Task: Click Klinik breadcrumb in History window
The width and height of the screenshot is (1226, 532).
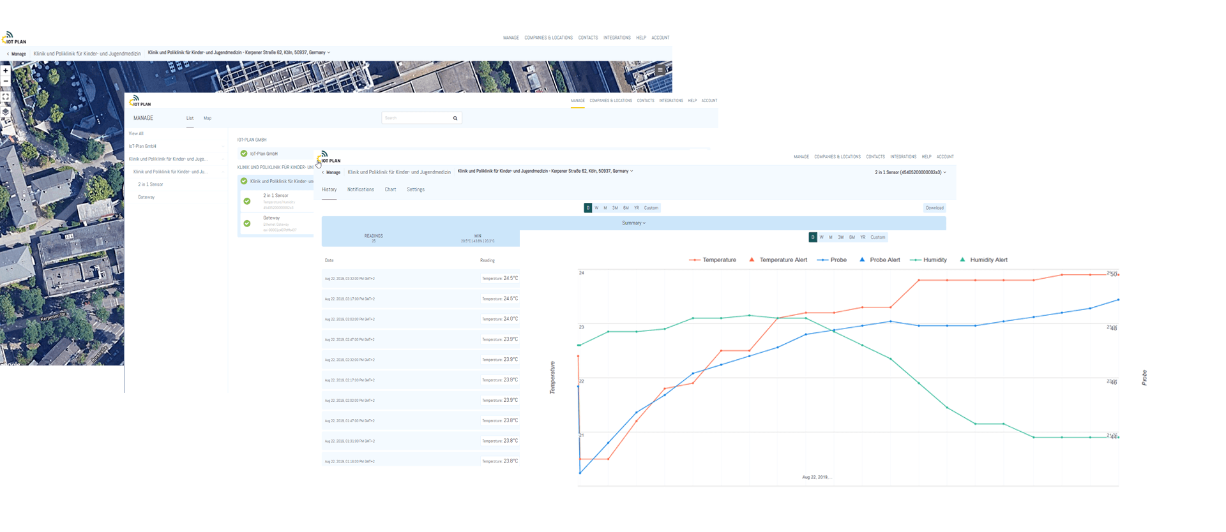Action: point(399,172)
